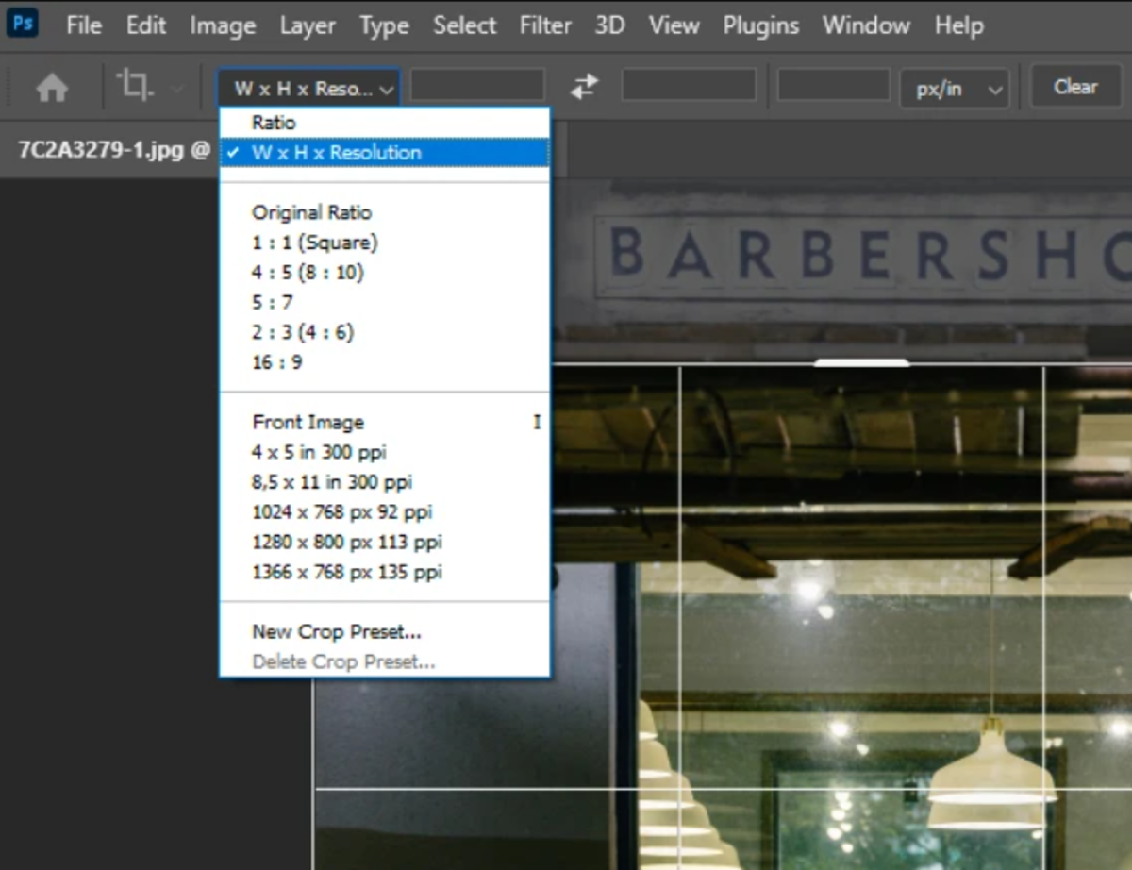Screen dimensions: 1132x870
Task: Select the Crop tool icon
Action: coord(132,85)
